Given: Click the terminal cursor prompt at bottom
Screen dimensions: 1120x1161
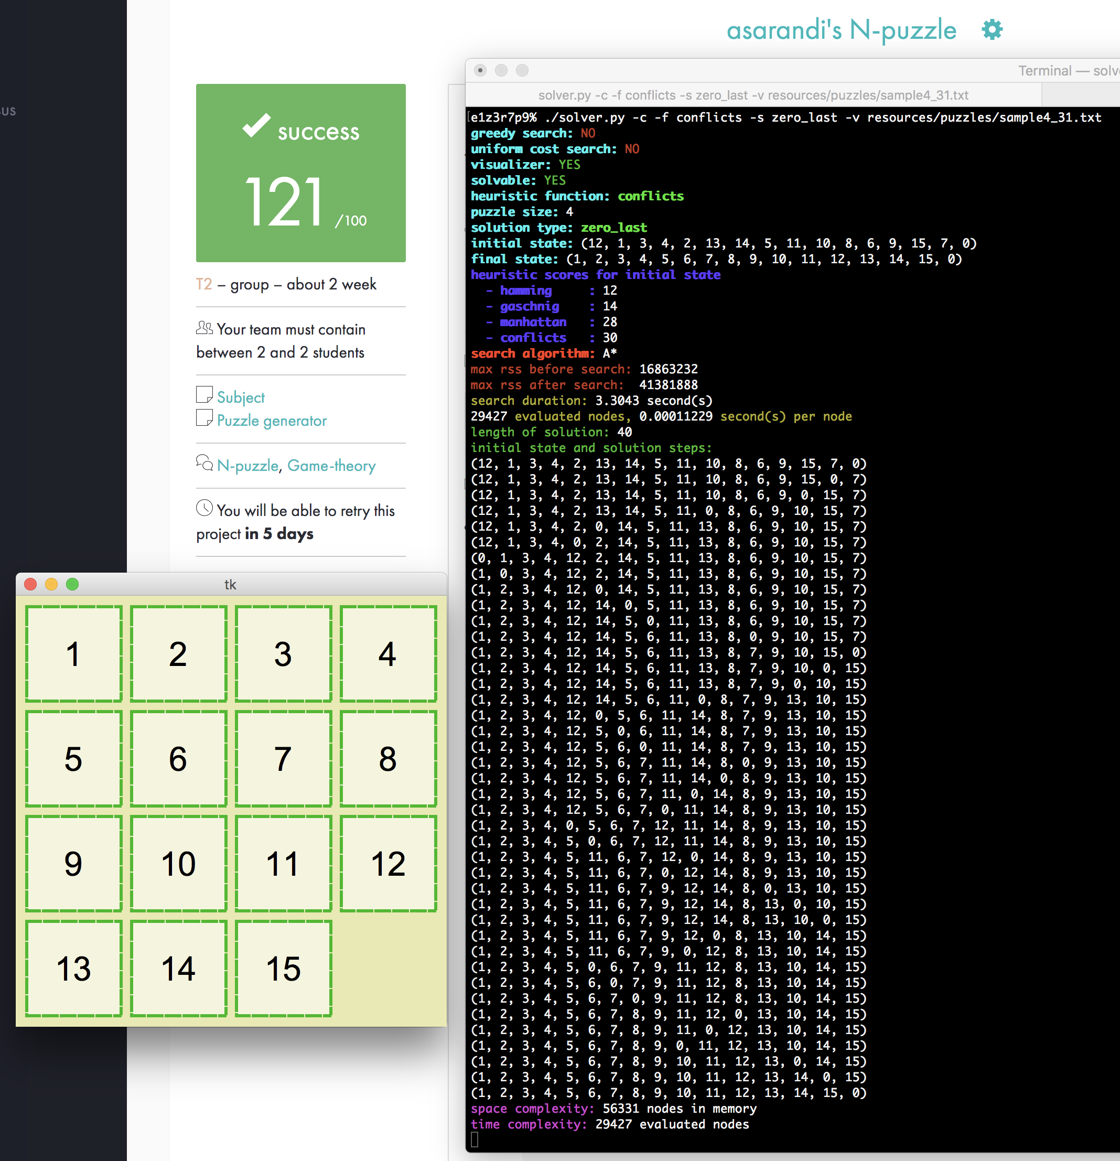Looking at the screenshot, I should point(475,1139).
